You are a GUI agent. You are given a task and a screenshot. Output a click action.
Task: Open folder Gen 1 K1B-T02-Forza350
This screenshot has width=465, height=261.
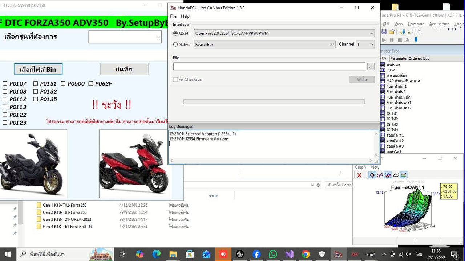click(x=65, y=205)
